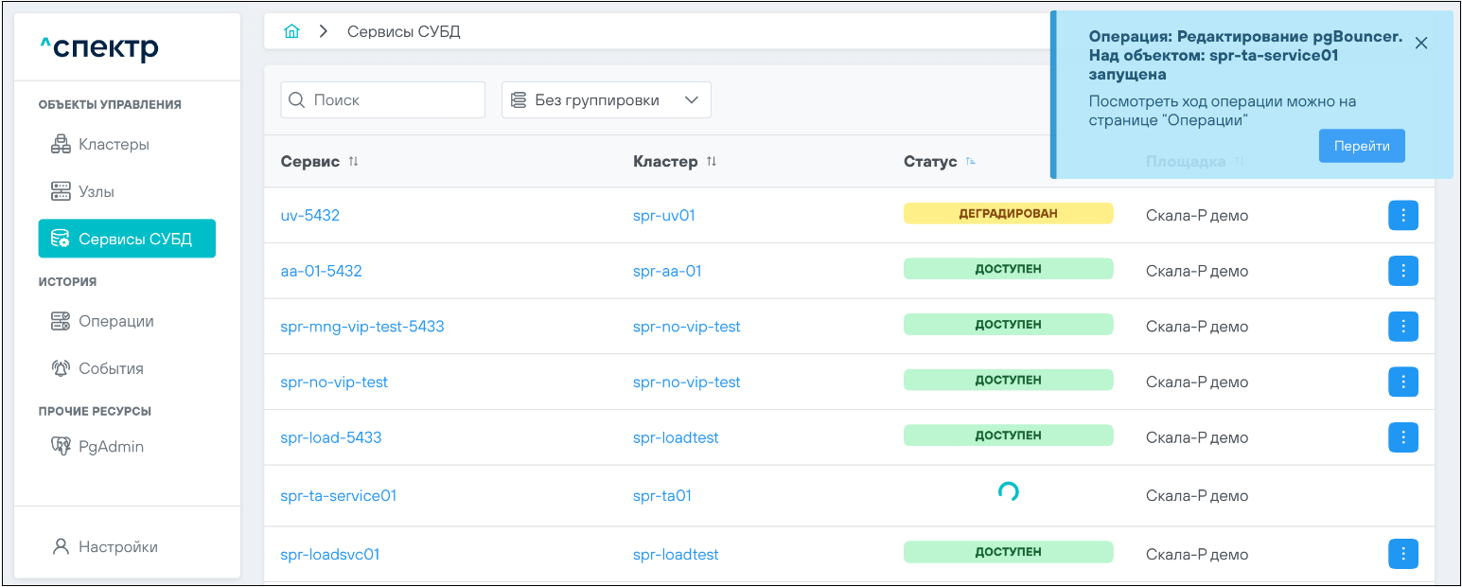The width and height of the screenshot is (1462, 587).
Task: Open Кластеры section in sidebar
Action: pos(114,145)
